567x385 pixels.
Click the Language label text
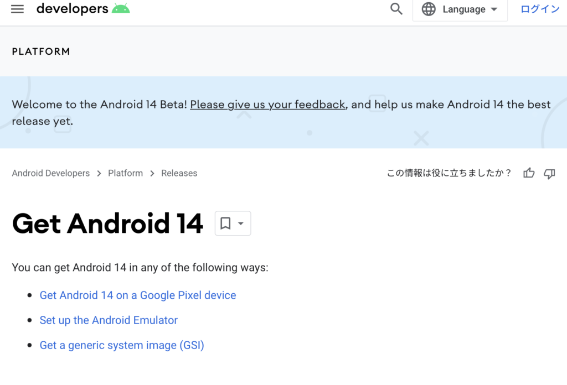coord(464,9)
